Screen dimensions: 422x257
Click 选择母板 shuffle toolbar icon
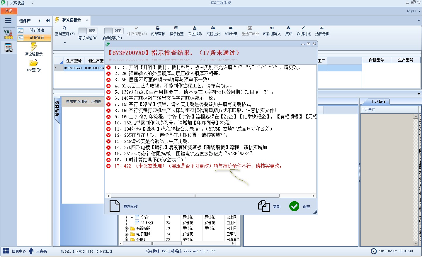pyautogui.click(x=322, y=28)
